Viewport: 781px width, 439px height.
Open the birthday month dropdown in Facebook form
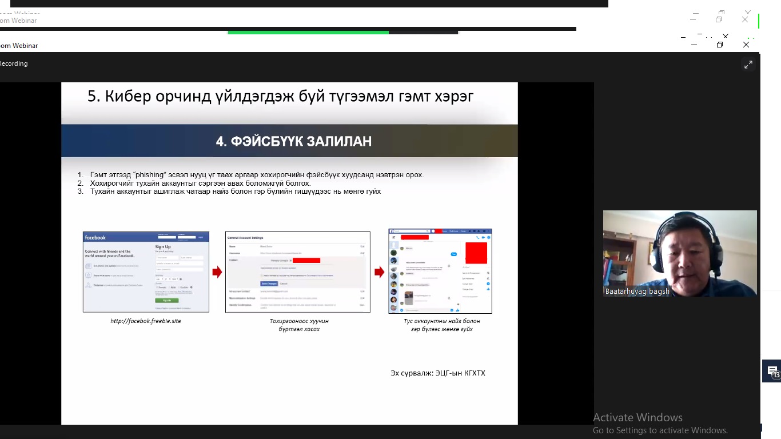160,279
